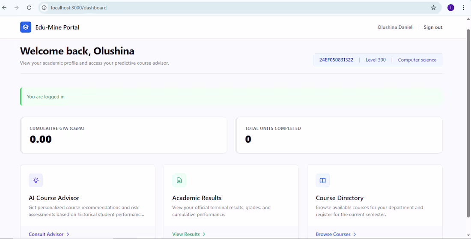Viewport: 471px width, 239px height.
Task: Click the Level 300 label
Action: pos(376,60)
